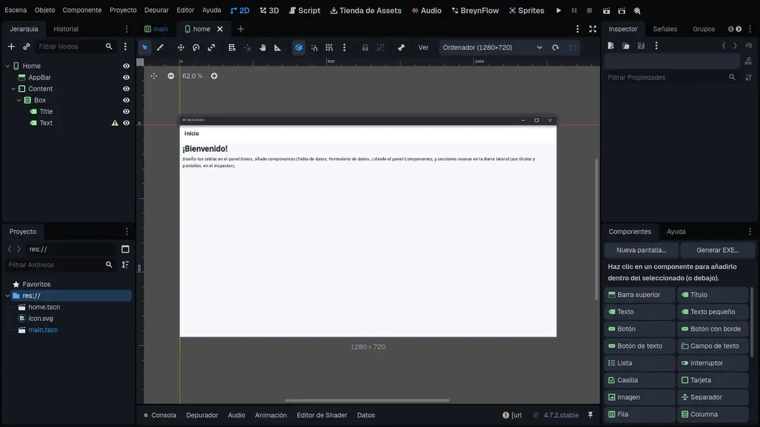Add an Interruptor component
Screen dimensions: 760x427
click(x=713, y=363)
